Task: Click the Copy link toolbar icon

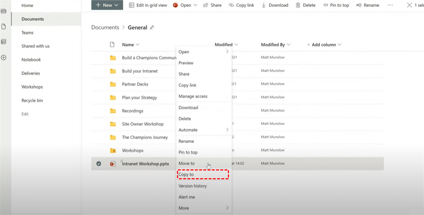Action: pos(231,5)
